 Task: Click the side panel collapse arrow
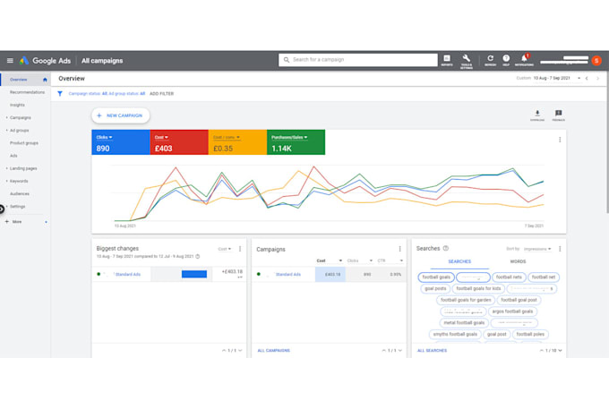point(2,209)
